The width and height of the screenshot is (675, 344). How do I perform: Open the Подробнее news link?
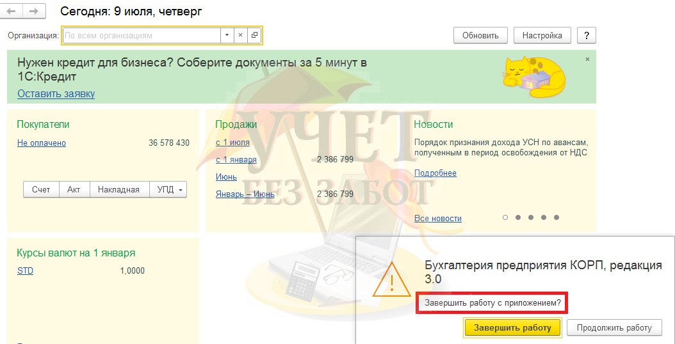(x=435, y=173)
